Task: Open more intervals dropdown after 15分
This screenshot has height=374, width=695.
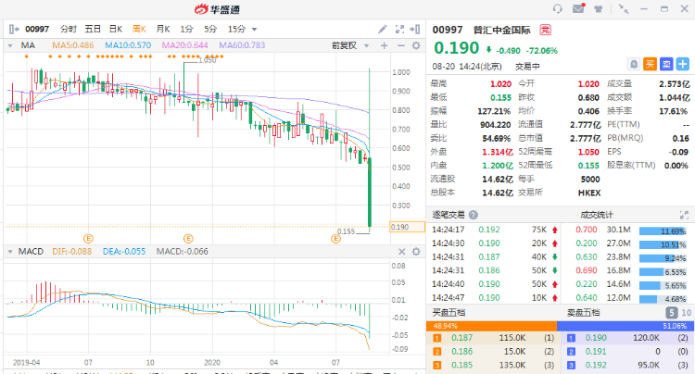Action: click(x=255, y=30)
